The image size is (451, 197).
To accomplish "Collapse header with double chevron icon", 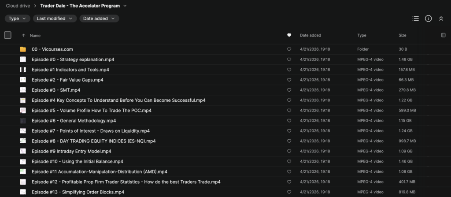I will [x=441, y=19].
